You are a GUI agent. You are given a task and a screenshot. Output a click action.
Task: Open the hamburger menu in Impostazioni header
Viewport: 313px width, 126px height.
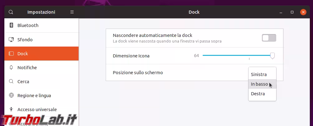click(x=72, y=12)
